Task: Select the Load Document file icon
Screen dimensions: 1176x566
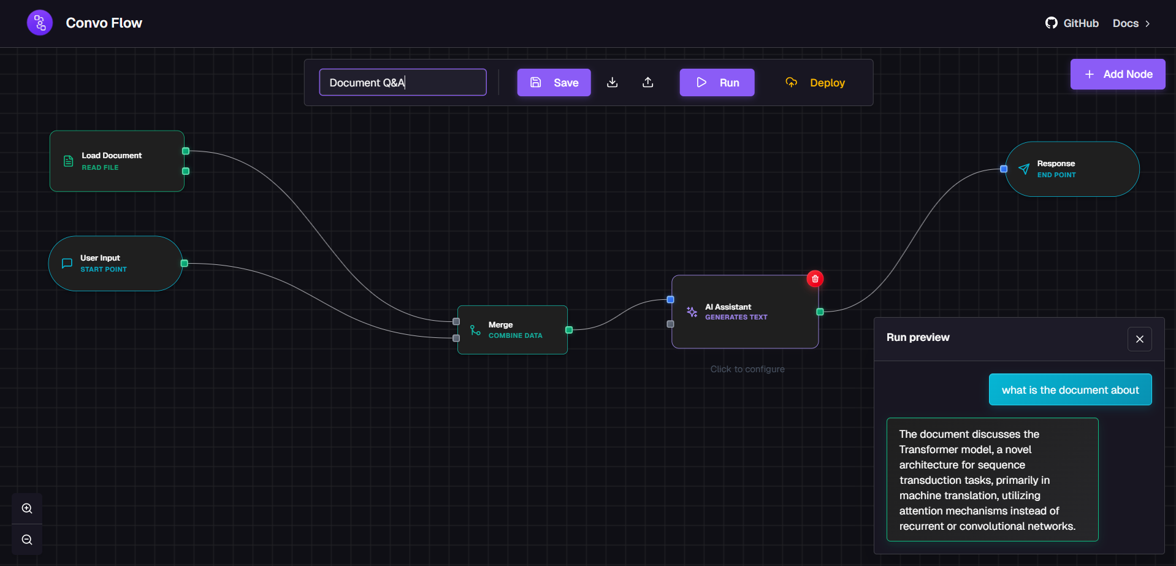Action: (67, 161)
